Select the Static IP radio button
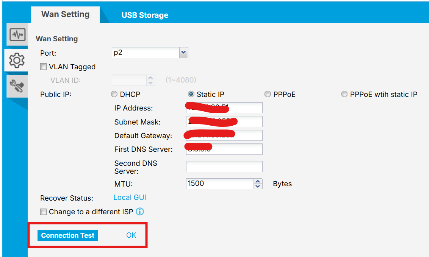429x257 pixels. (x=191, y=94)
